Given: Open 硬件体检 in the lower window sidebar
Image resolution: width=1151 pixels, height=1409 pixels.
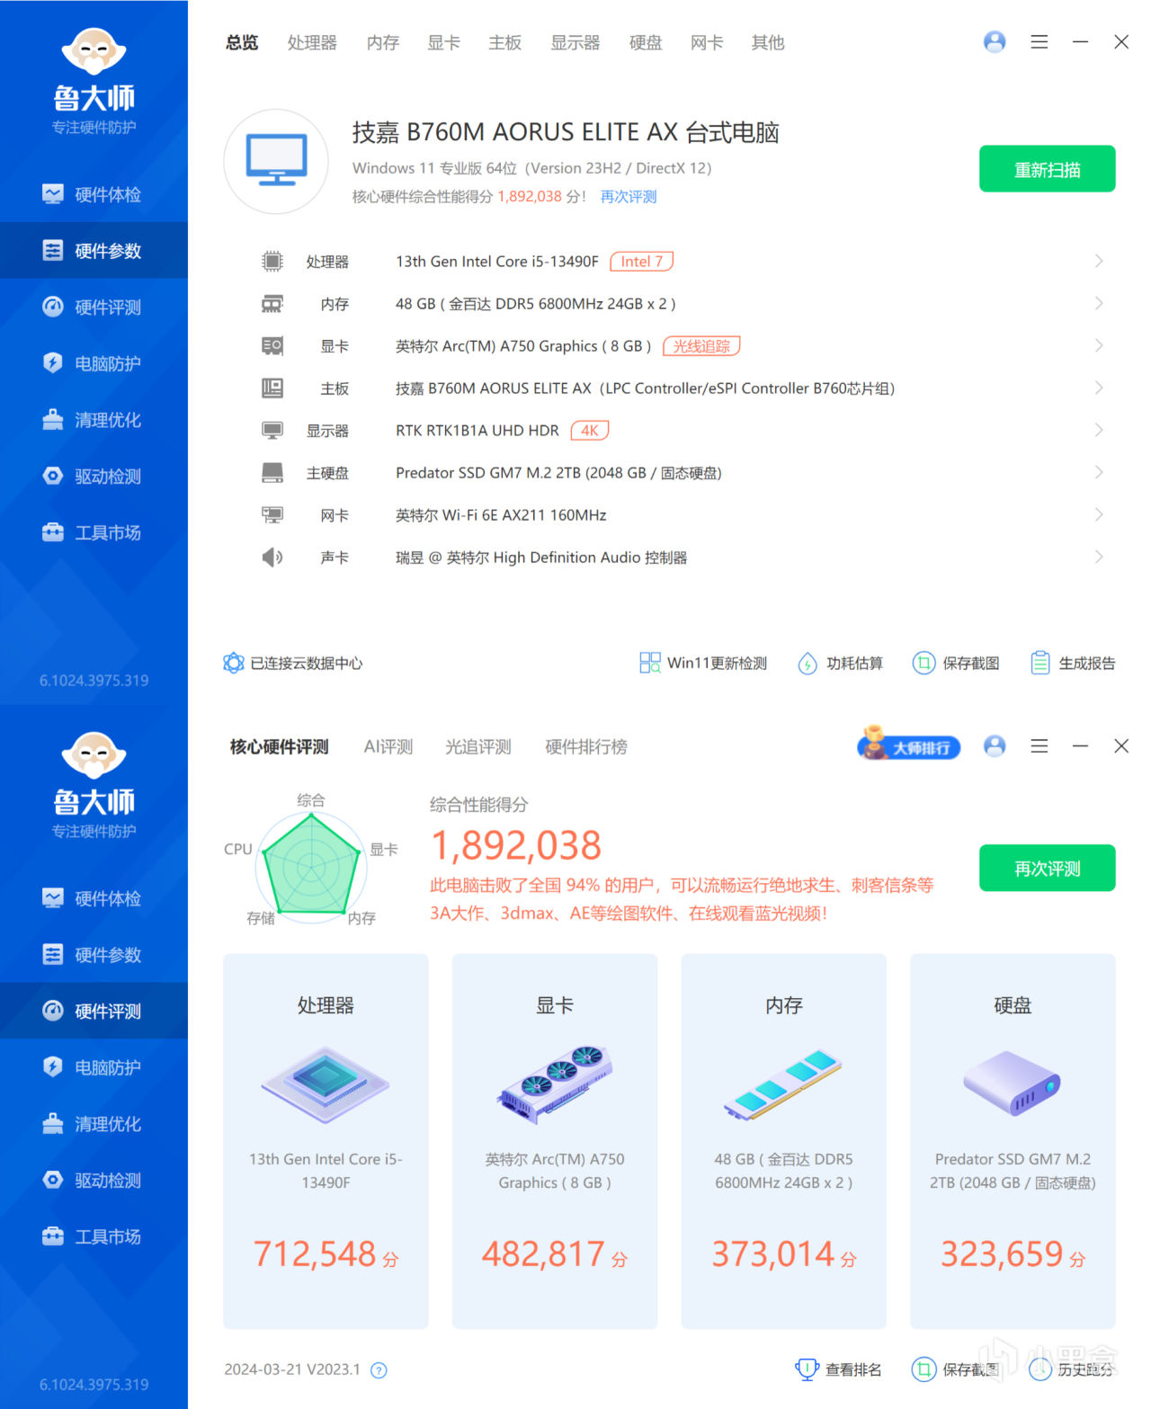Looking at the screenshot, I should click(94, 898).
